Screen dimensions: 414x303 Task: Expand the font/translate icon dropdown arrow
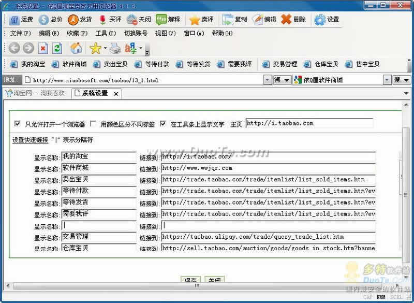click(141, 48)
